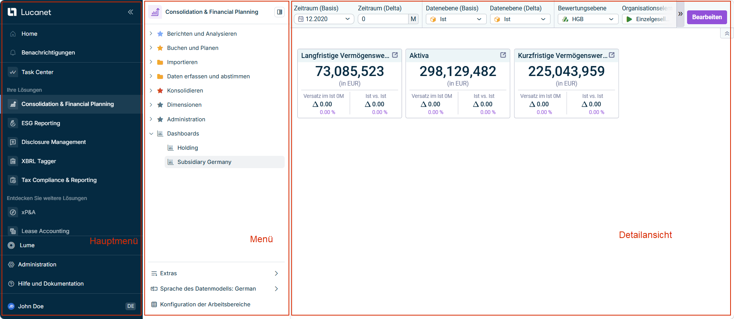Screen dimensions: 734x319
Task: Click the Consolidation & Financial Planning header icon
Action: (155, 12)
